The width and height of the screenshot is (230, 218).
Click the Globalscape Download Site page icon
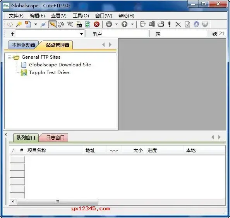tap(24, 65)
